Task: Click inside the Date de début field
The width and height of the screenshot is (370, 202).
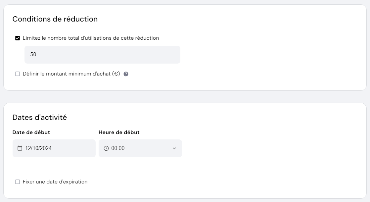Action: pyautogui.click(x=54, y=148)
